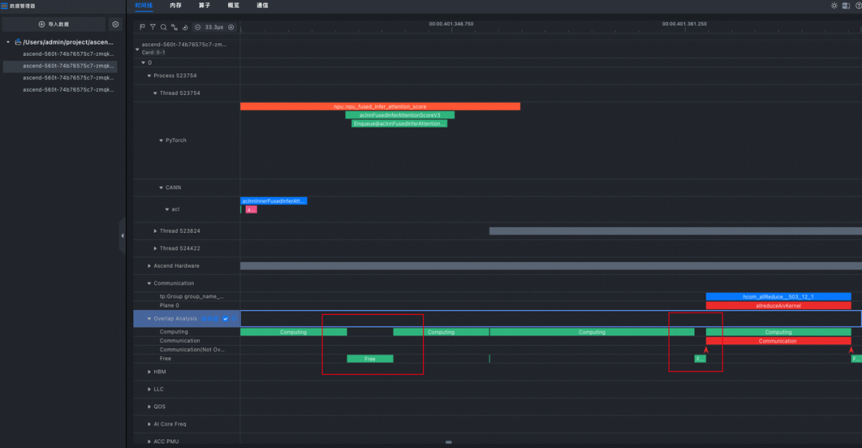Select the small pink acl slice

(x=251, y=210)
